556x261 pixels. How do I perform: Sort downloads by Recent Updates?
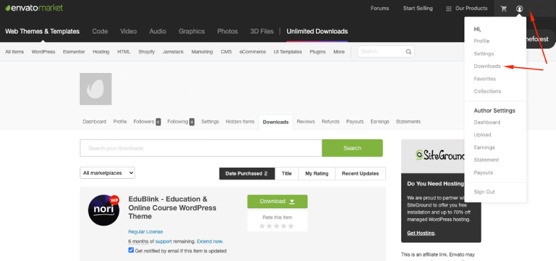pyautogui.click(x=360, y=174)
